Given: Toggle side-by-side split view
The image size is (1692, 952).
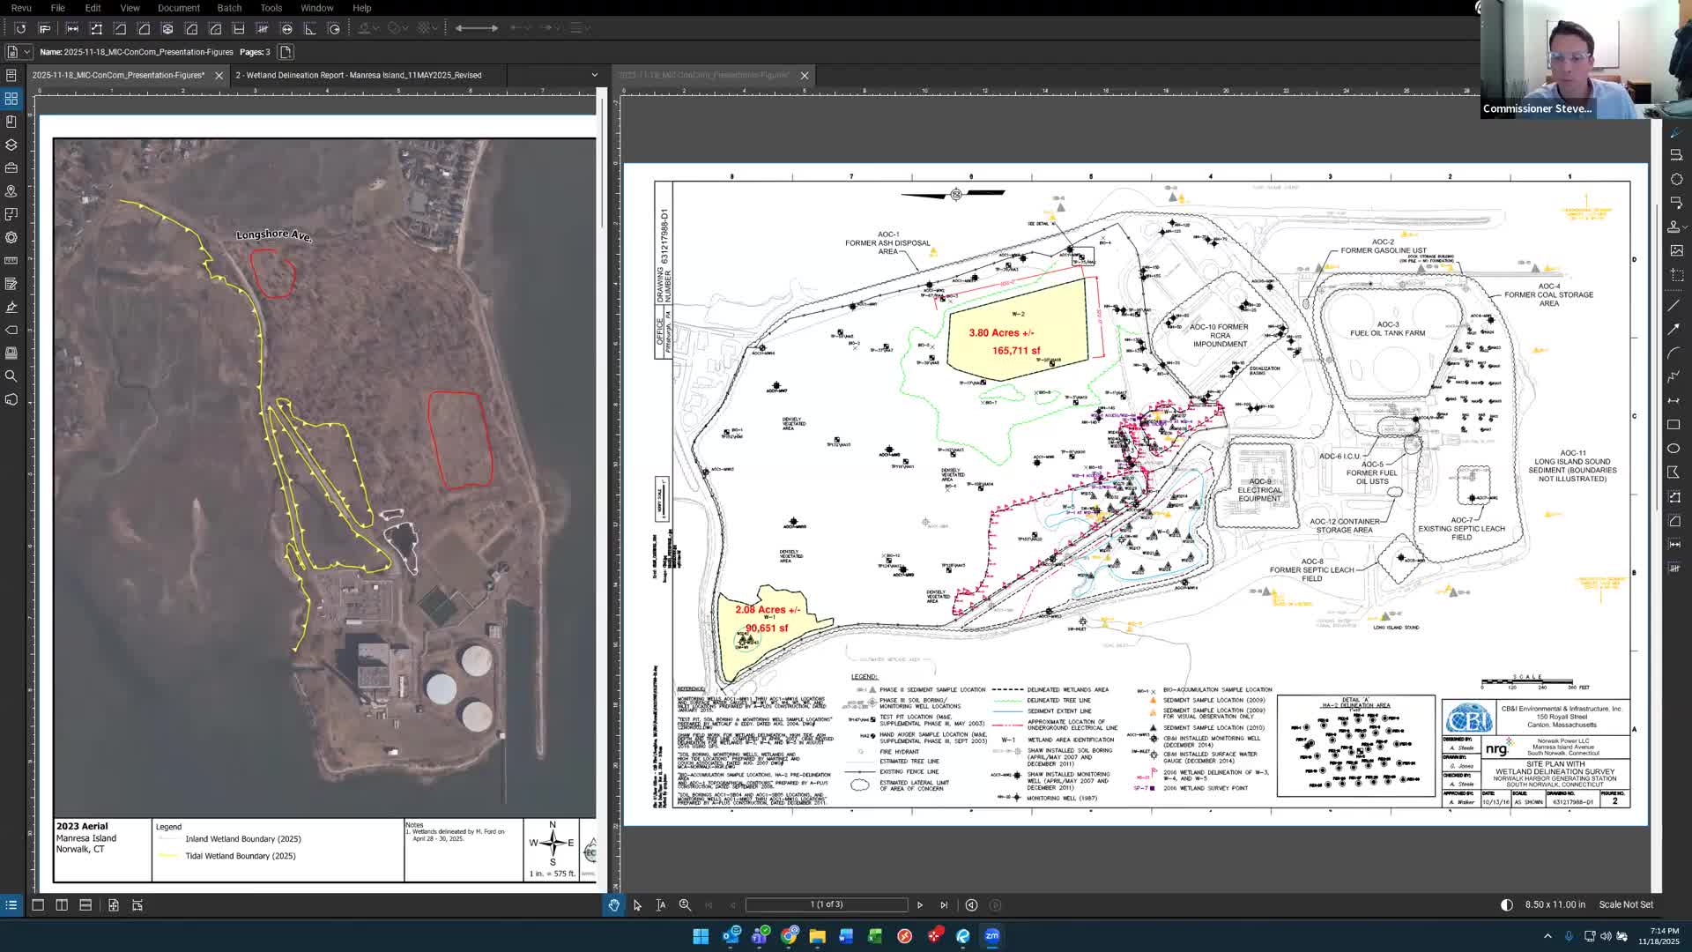Looking at the screenshot, I should tap(62, 905).
